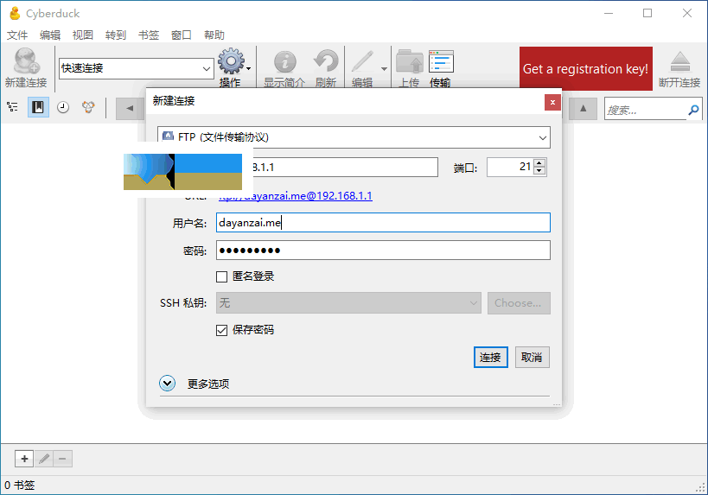Remove bookmark with the minus button
Screen dimensions: 708x495
63,459
